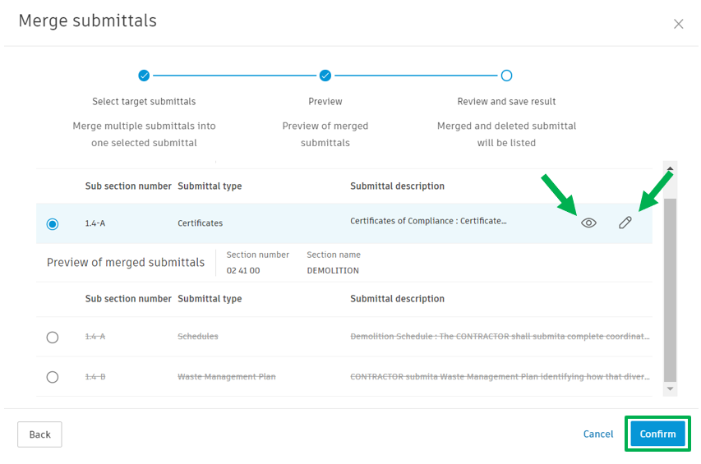Click the scrollbar up arrow
Screen dimensions: 701x464
pos(670,169)
